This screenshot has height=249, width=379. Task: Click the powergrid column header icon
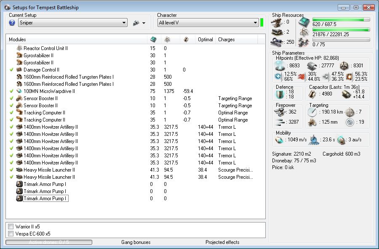click(x=167, y=40)
